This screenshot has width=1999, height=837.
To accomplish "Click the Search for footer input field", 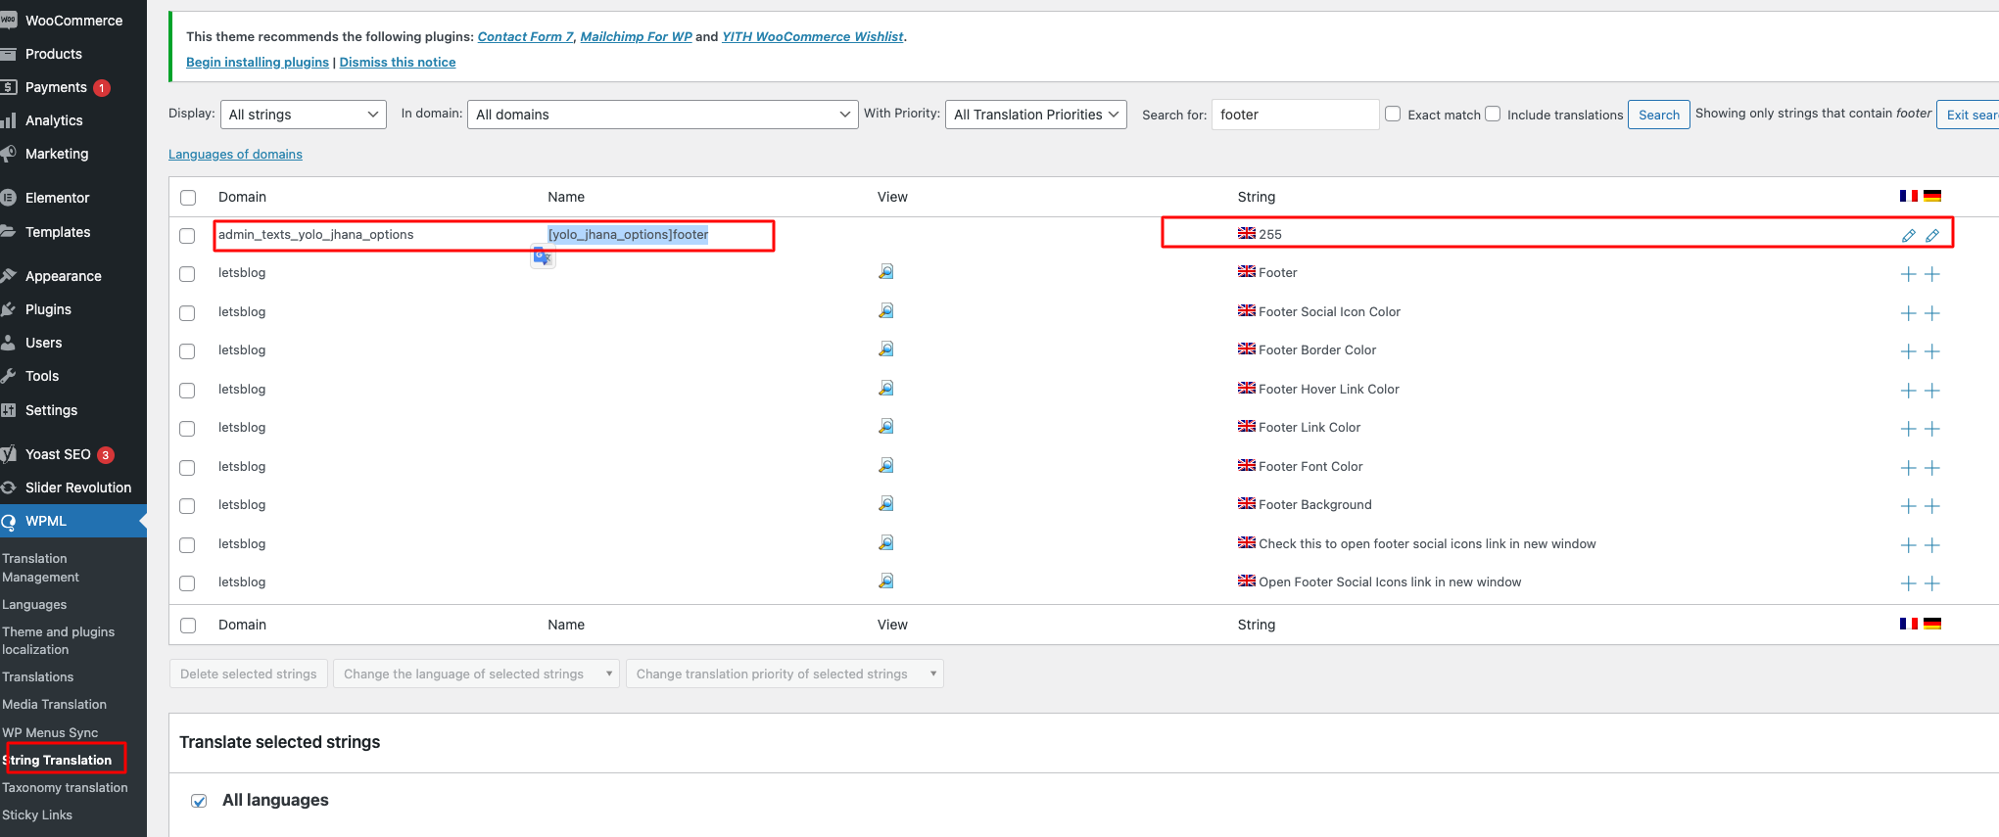I will click(1295, 115).
